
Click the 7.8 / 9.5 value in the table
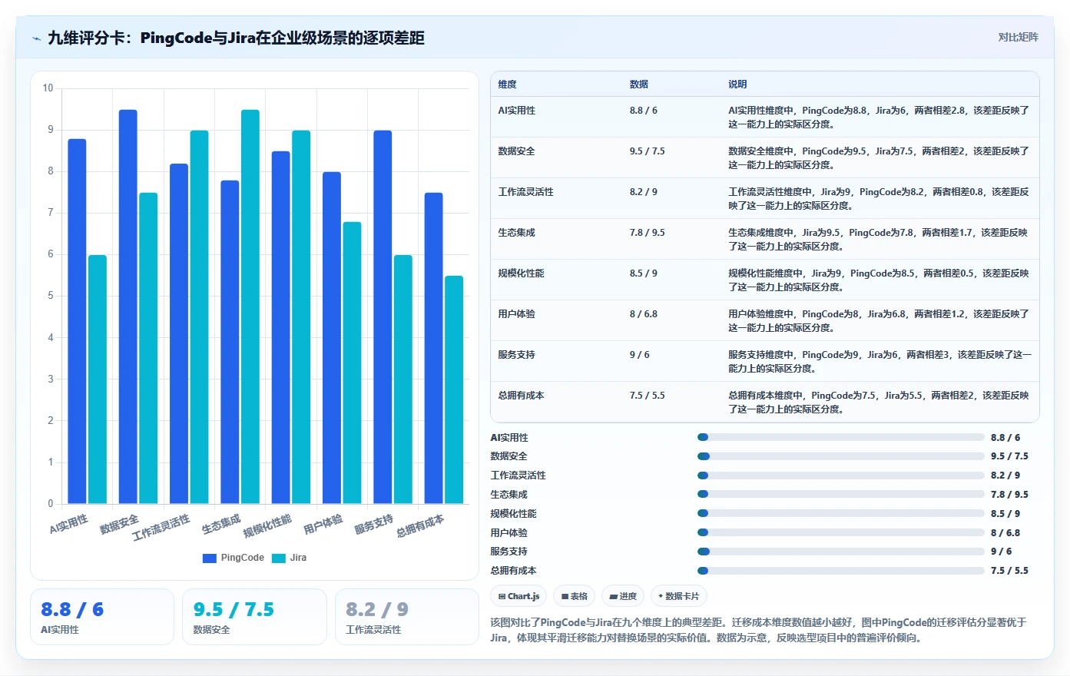pyautogui.click(x=648, y=233)
